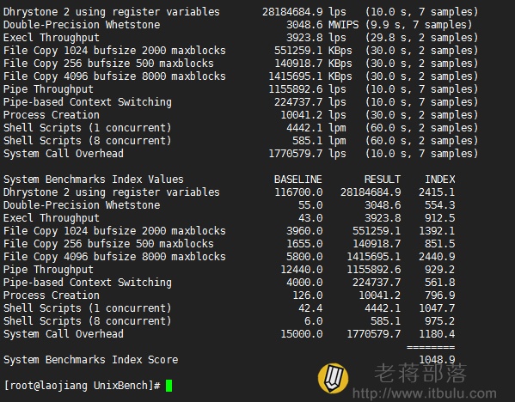Screen dimensions: 515x402
Task: Click the Execl Throughput index 912.5
Action: tap(440, 218)
